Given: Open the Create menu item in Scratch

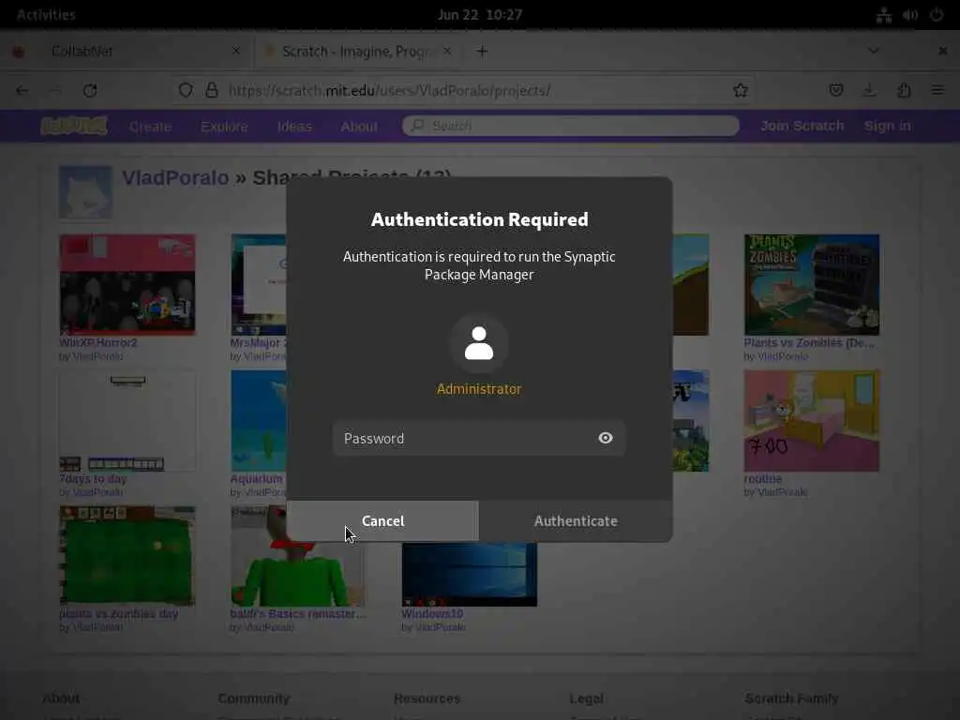Looking at the screenshot, I should [150, 127].
